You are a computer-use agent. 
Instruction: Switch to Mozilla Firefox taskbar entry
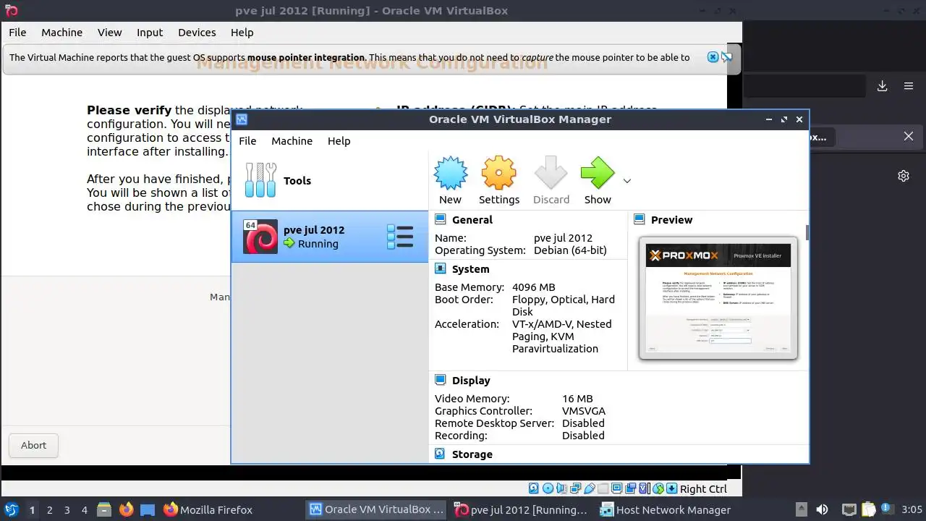pos(208,509)
